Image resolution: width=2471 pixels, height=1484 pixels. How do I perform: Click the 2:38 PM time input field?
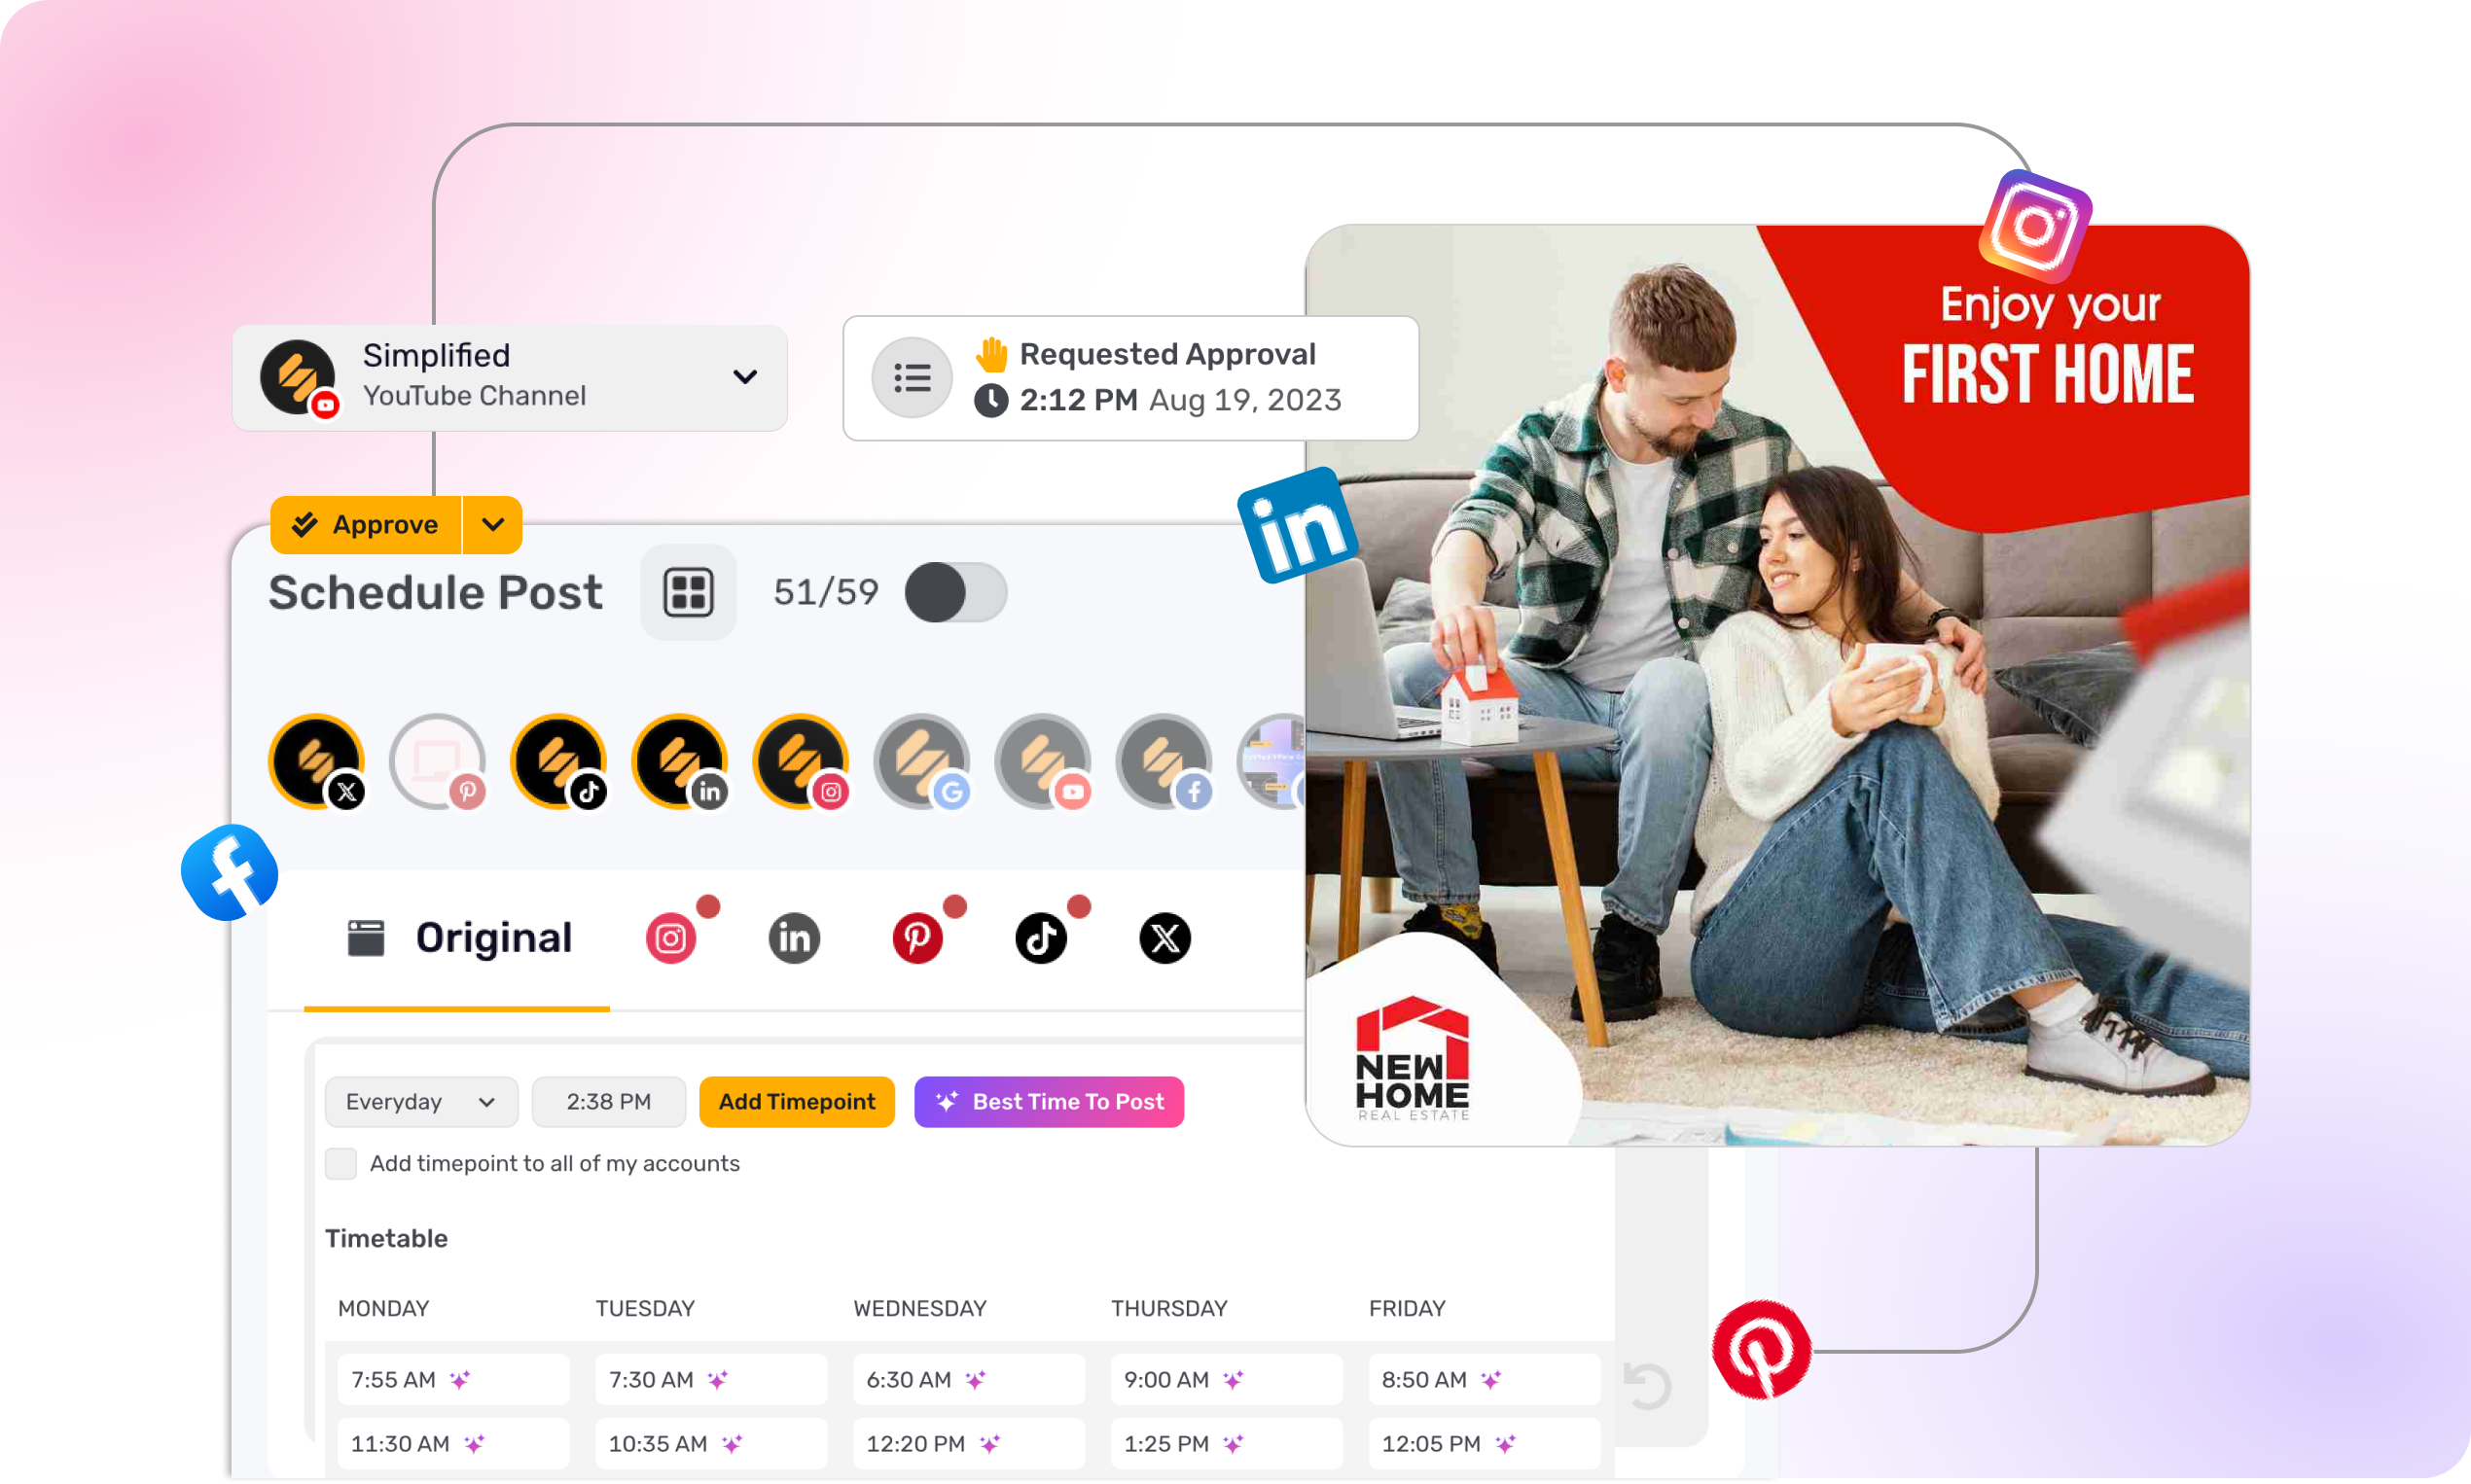coord(605,1101)
